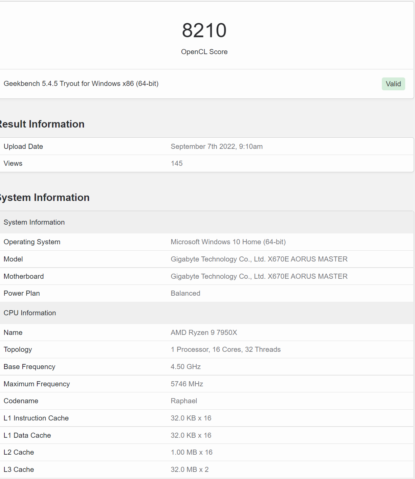Viewport: 415px width, 479px height.
Task: Click the CPU Information table header
Action: point(30,313)
